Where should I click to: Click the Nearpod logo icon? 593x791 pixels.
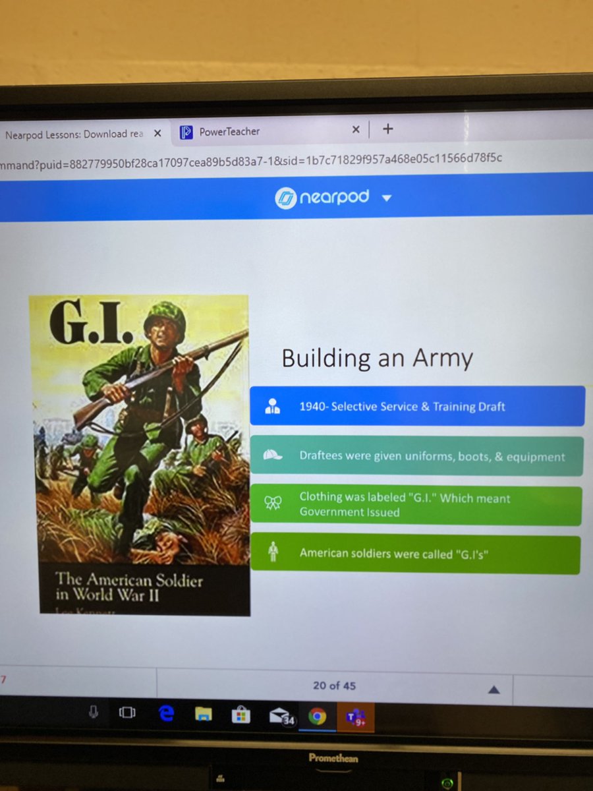click(x=284, y=198)
